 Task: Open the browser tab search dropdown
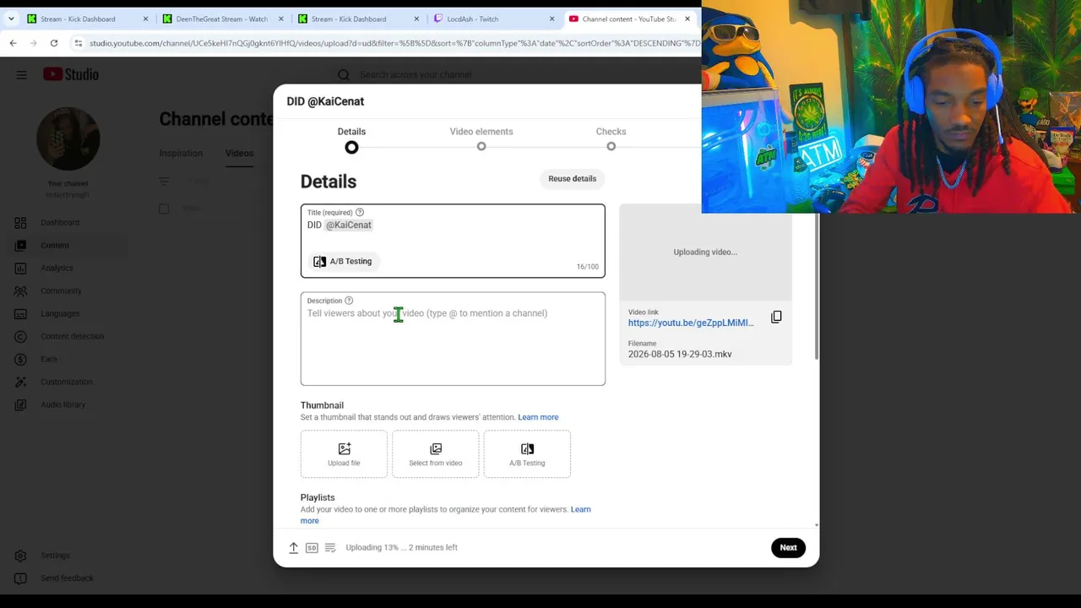pos(11,19)
